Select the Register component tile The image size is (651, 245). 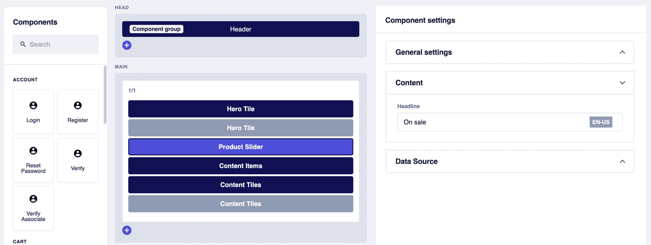pyautogui.click(x=78, y=112)
